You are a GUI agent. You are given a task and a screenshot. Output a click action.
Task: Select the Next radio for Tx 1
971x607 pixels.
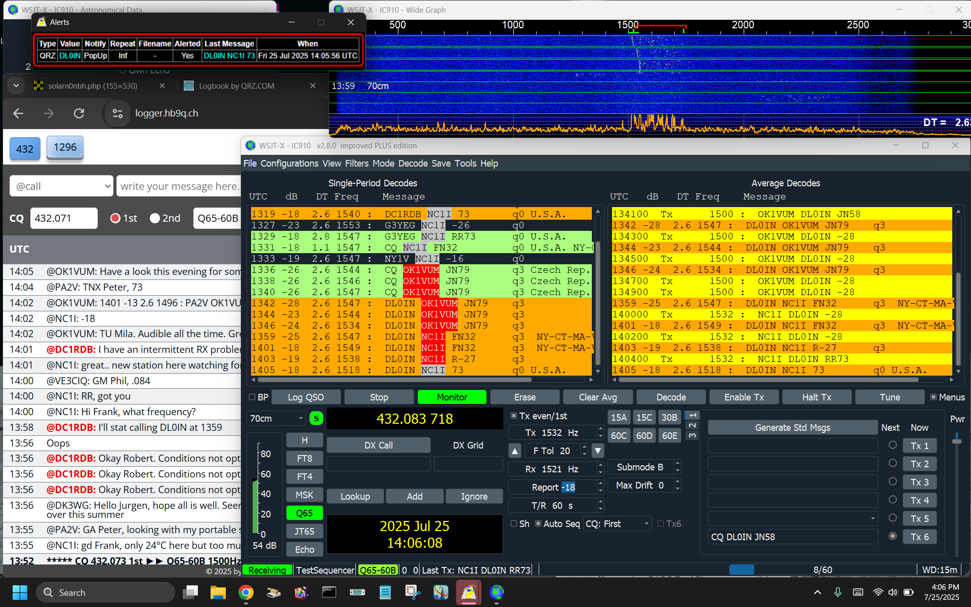893,445
